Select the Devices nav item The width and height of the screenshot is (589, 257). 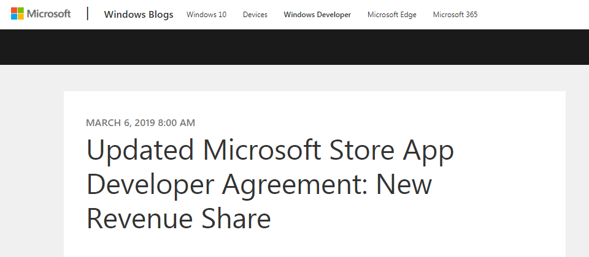point(255,15)
